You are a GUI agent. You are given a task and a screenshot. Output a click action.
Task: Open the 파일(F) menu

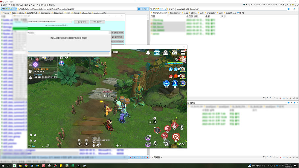[x=4, y=5]
